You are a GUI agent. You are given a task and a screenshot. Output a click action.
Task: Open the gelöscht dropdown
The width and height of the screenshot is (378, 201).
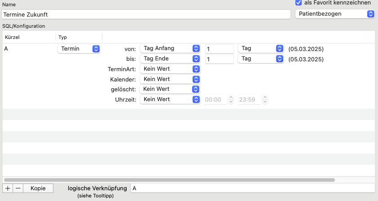tap(170, 89)
